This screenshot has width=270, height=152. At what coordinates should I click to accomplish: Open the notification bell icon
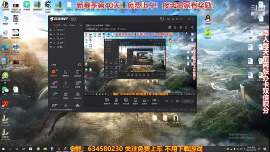point(186,27)
